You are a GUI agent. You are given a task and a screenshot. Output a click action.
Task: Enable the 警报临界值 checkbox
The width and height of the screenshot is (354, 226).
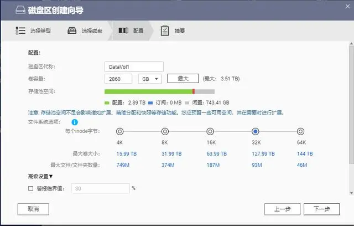31,188
